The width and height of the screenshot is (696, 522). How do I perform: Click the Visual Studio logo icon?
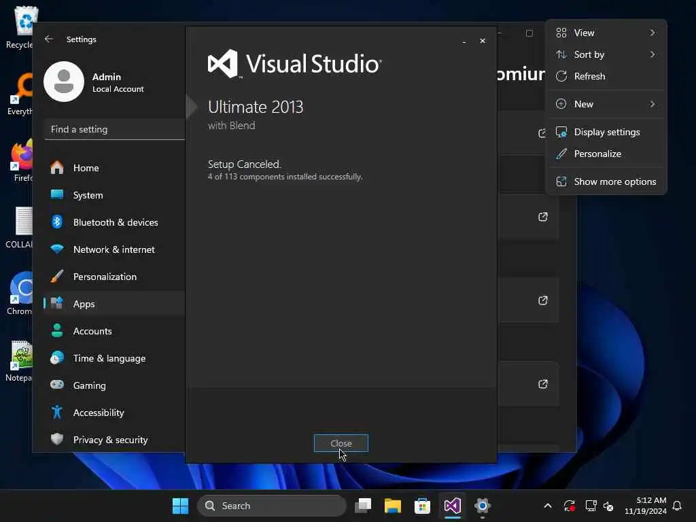223,63
